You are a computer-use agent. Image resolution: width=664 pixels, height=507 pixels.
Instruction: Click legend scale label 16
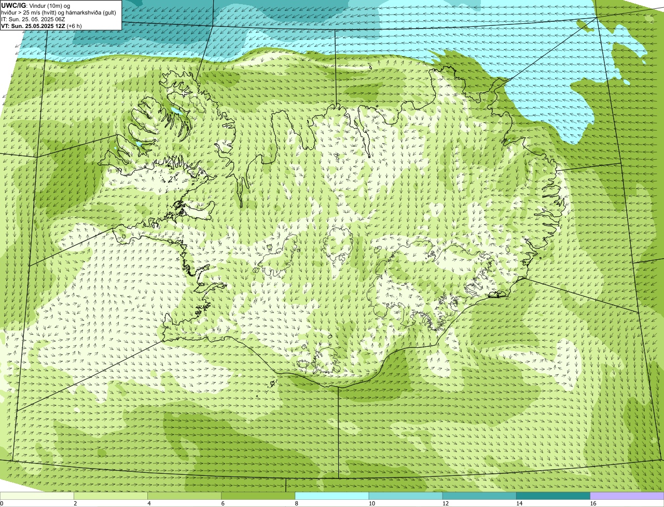[593, 503]
